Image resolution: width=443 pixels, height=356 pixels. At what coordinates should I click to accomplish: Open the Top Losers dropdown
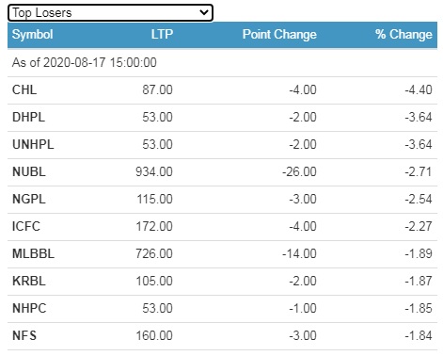[110, 13]
